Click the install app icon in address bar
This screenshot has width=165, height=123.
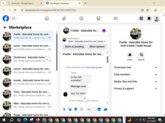click(x=142, y=10)
